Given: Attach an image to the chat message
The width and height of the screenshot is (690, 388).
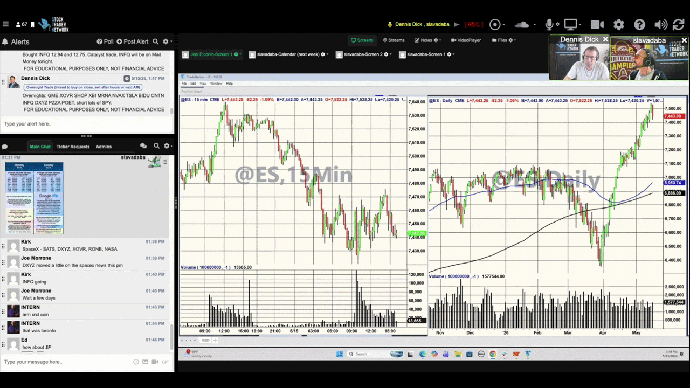Looking at the screenshot, I should point(145,362).
